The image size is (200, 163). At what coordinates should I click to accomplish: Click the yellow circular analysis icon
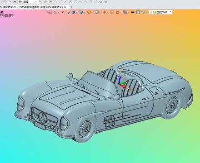[89, 12]
